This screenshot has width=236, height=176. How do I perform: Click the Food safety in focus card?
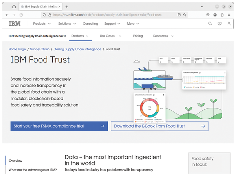click(x=209, y=163)
